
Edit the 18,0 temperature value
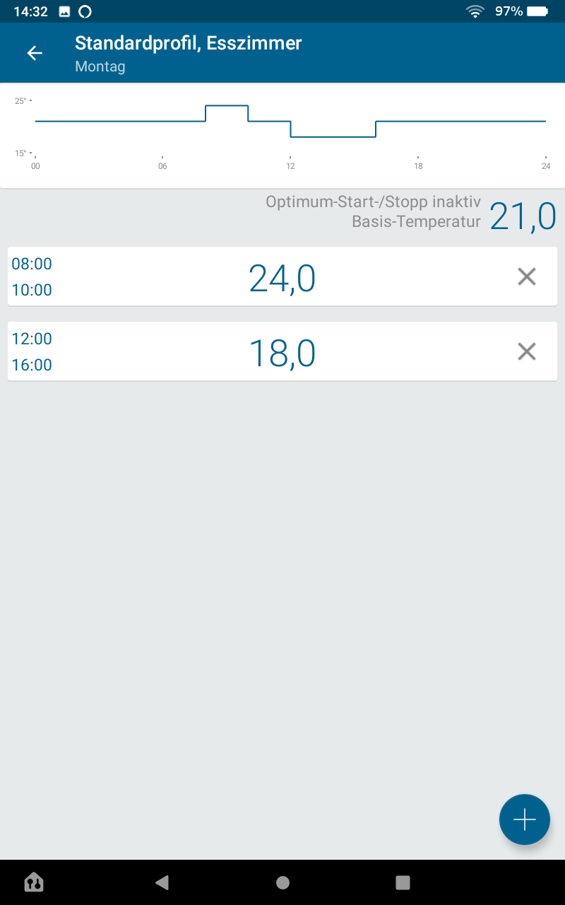[282, 353]
